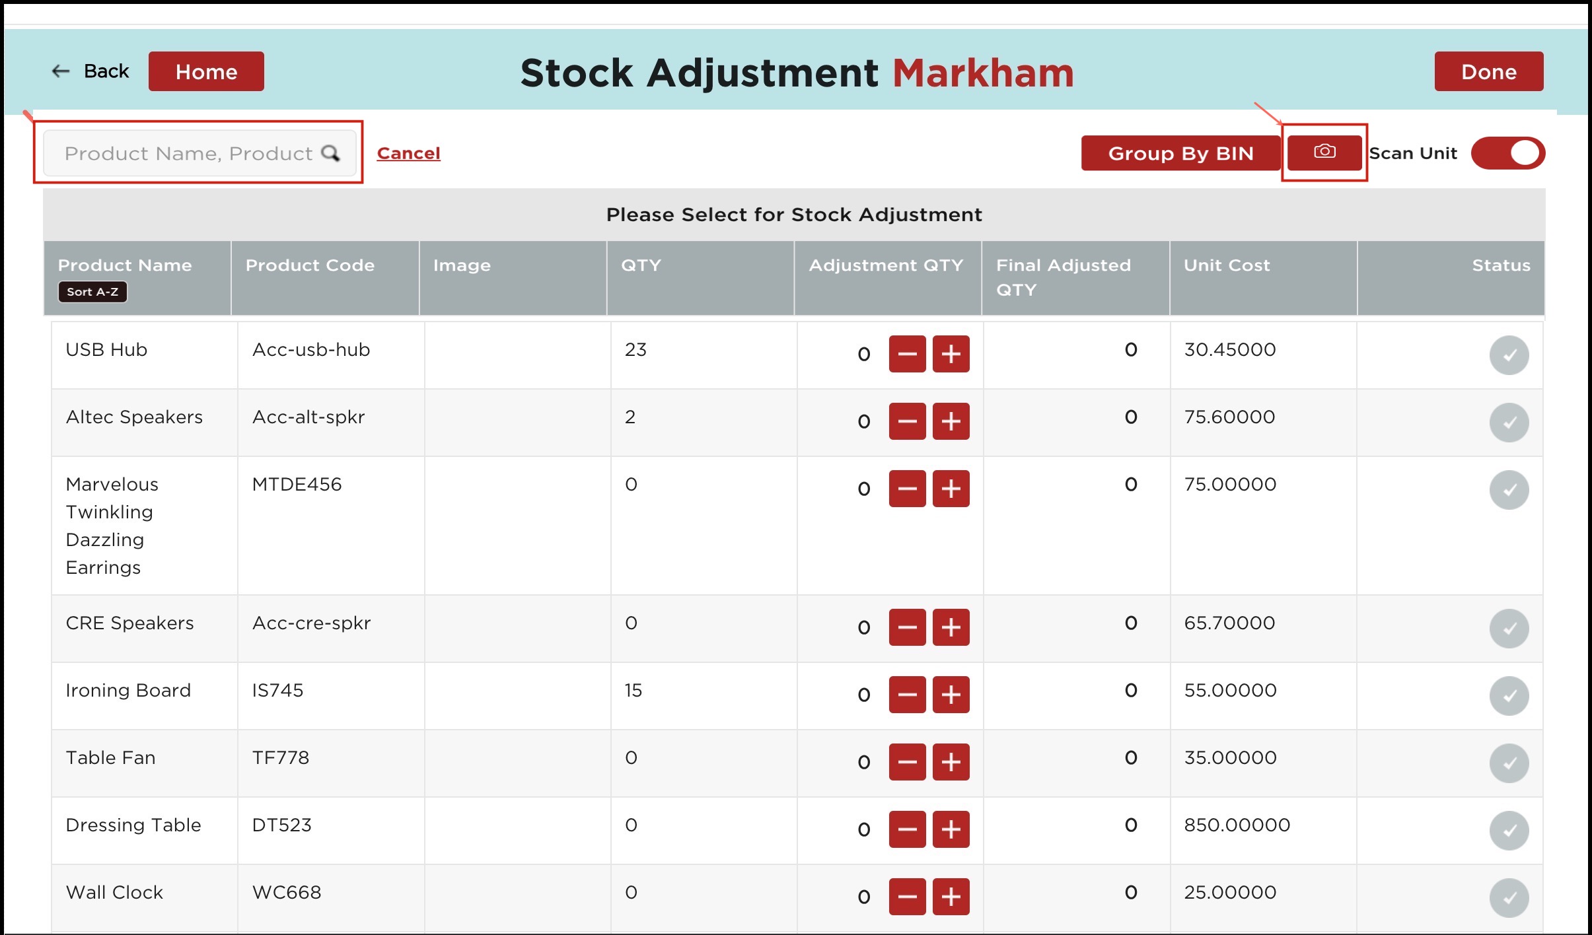Click the Cancel link
This screenshot has width=1592, height=935.
[x=408, y=153]
